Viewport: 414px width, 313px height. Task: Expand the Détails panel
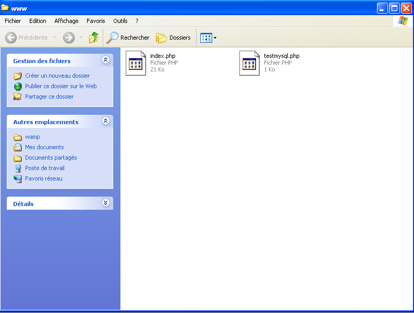(x=106, y=203)
